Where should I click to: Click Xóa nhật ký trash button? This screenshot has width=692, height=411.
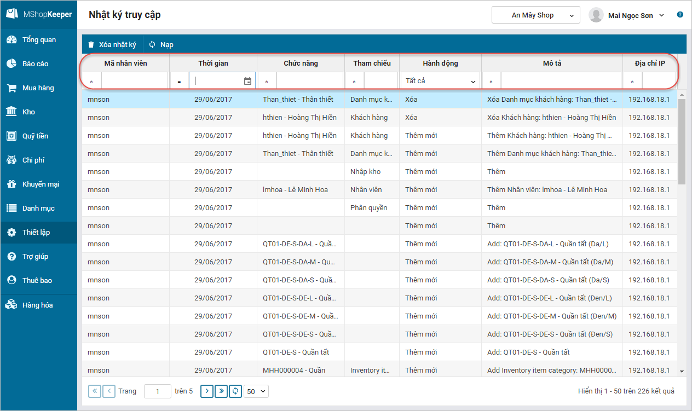tap(112, 44)
